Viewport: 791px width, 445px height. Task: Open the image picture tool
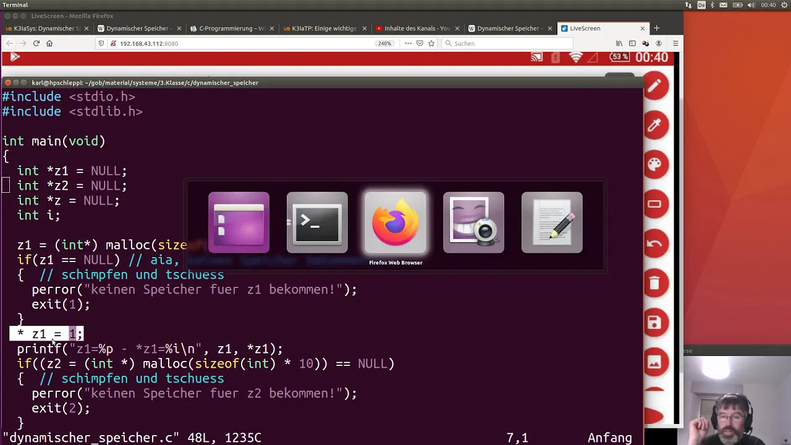click(656, 362)
